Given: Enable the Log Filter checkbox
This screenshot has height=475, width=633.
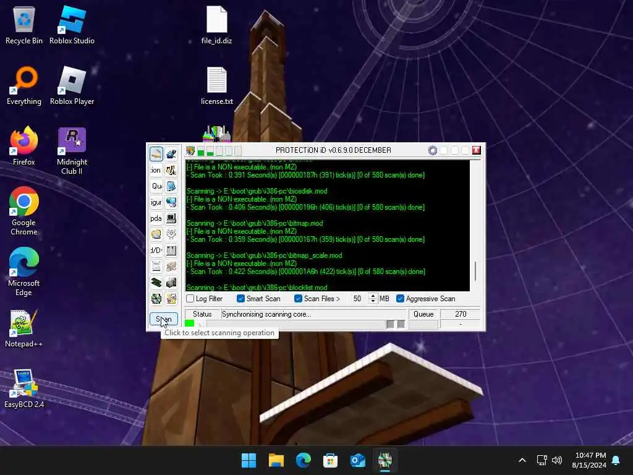Looking at the screenshot, I should 190,299.
